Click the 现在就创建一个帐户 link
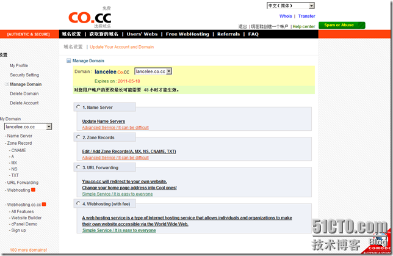The height and width of the screenshot is (256, 393). [270, 27]
